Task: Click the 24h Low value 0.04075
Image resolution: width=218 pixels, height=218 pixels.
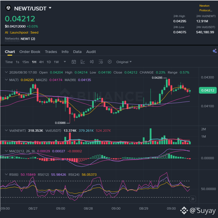Action: pyautogui.click(x=179, y=32)
